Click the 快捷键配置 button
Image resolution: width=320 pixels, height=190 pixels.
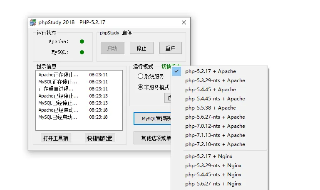pos(100,138)
